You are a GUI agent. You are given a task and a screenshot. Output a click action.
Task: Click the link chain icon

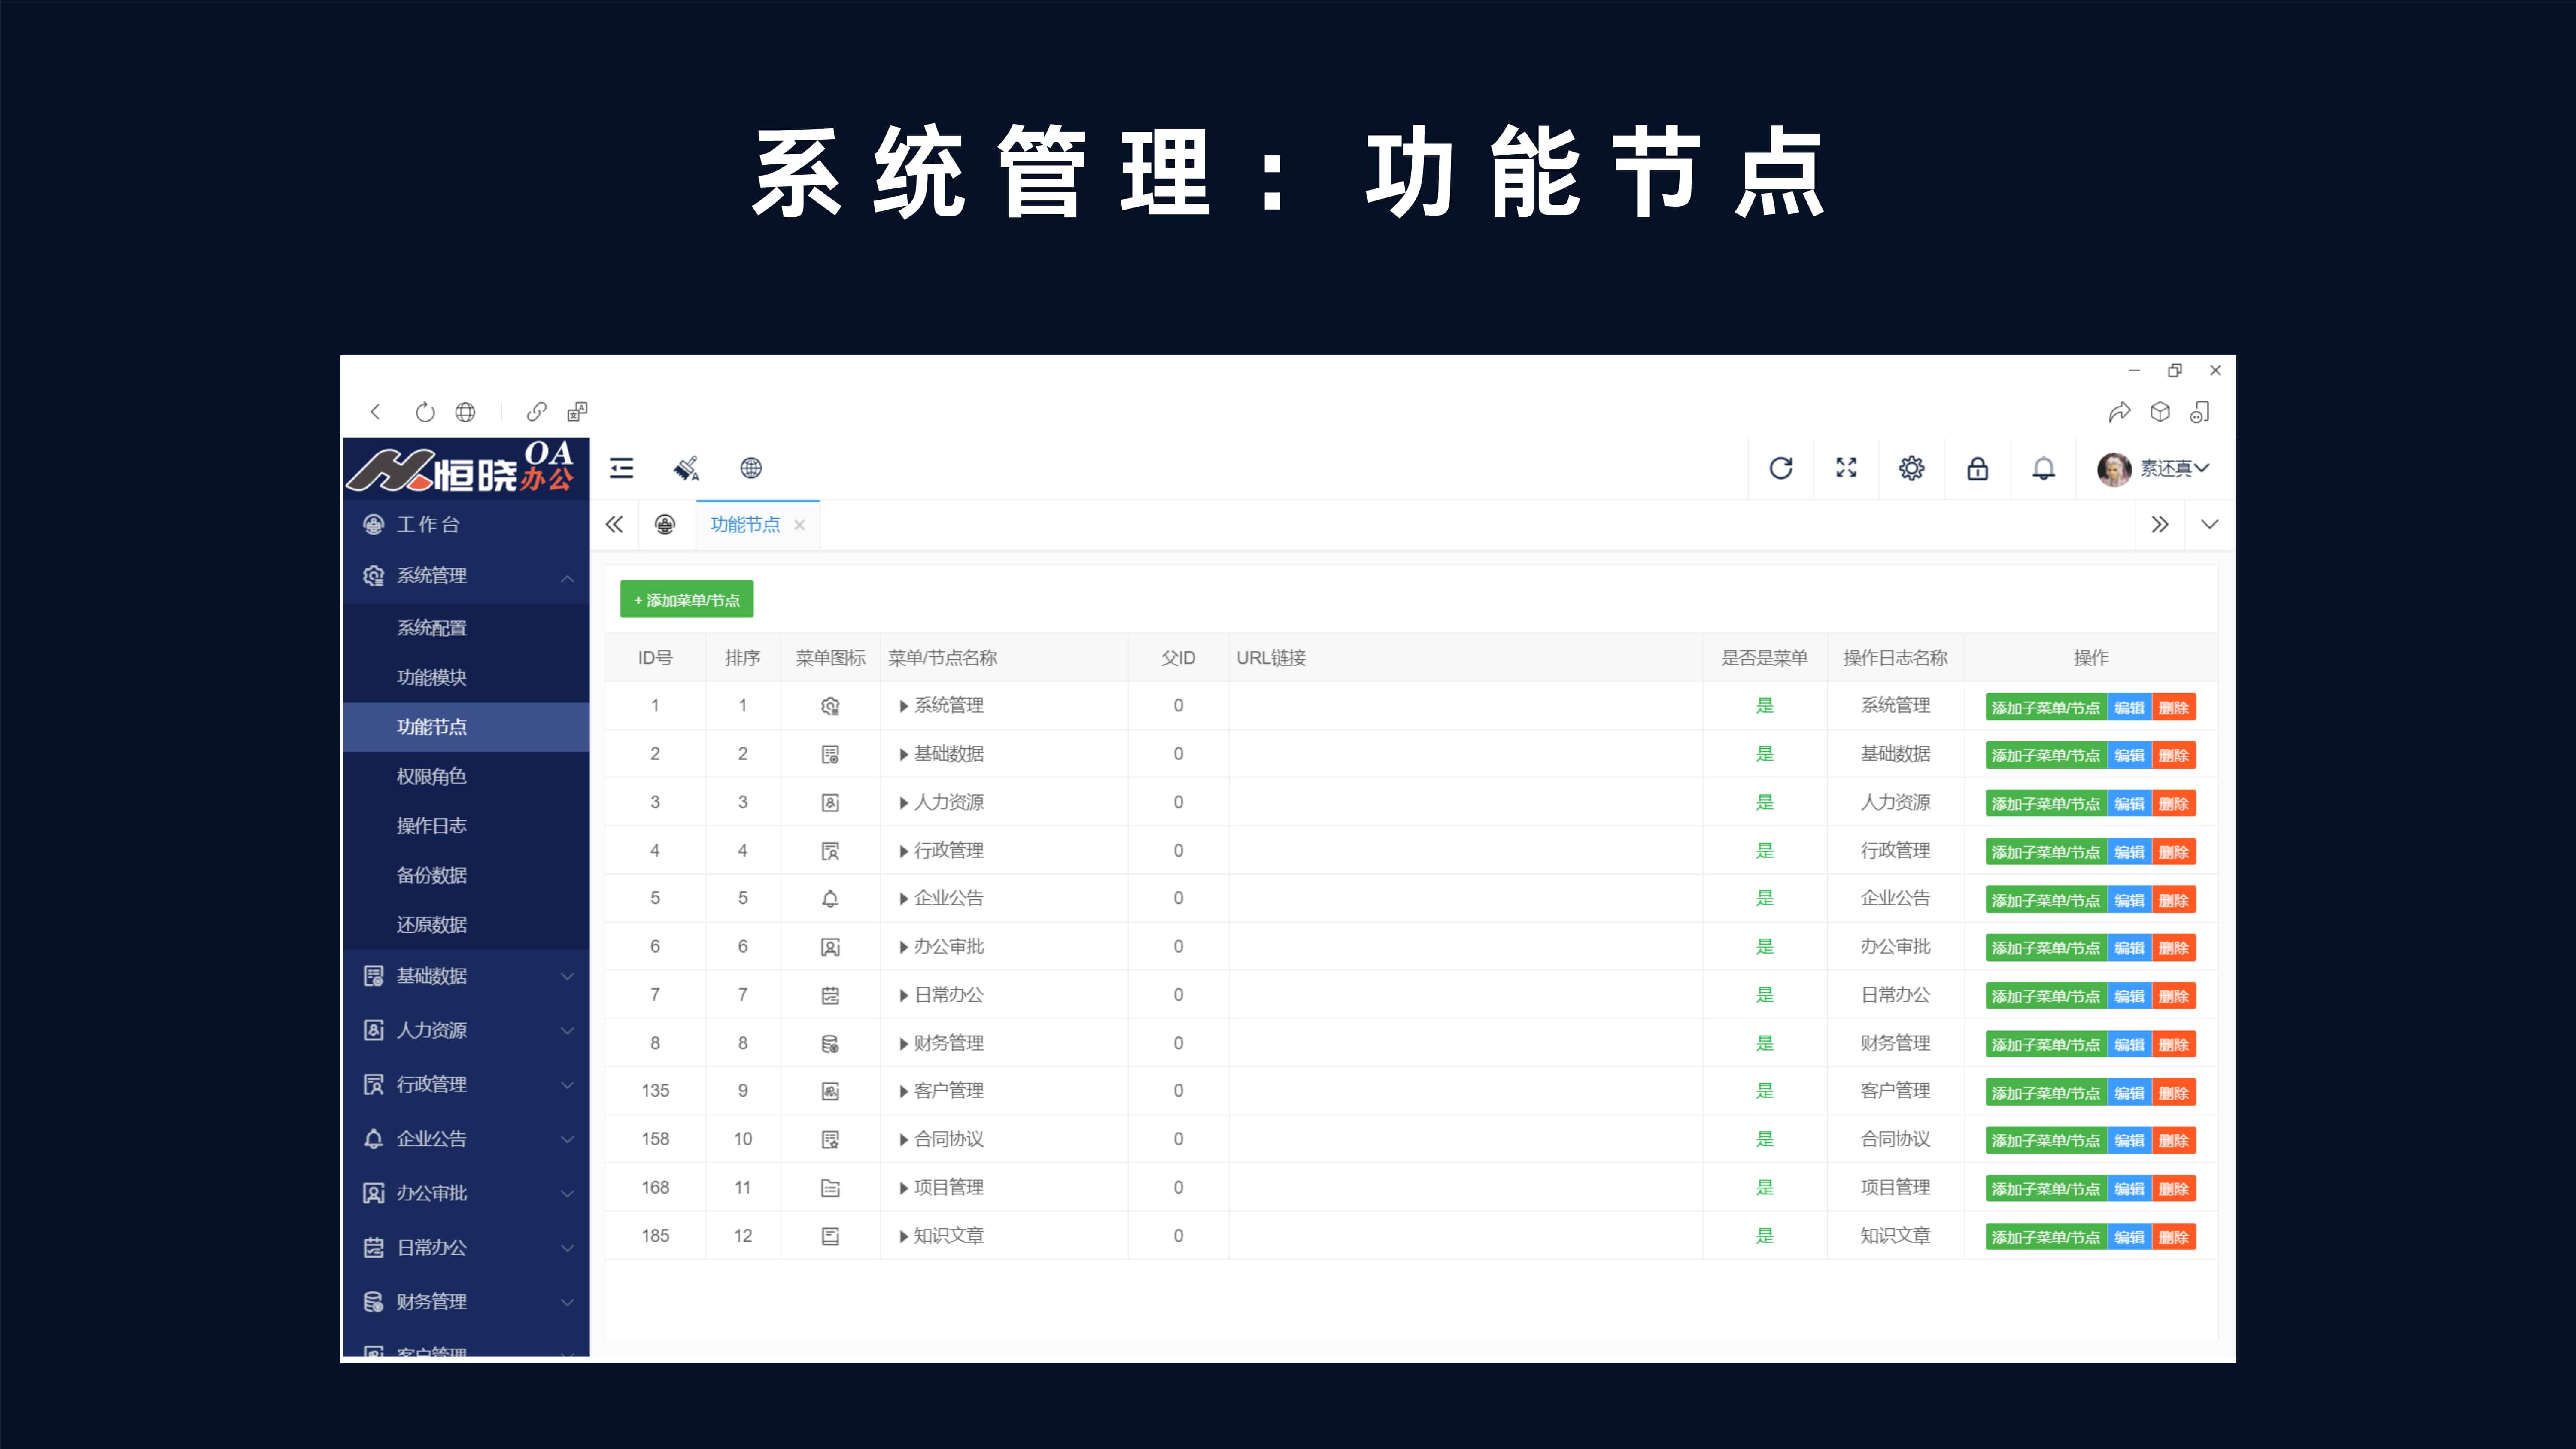[537, 412]
